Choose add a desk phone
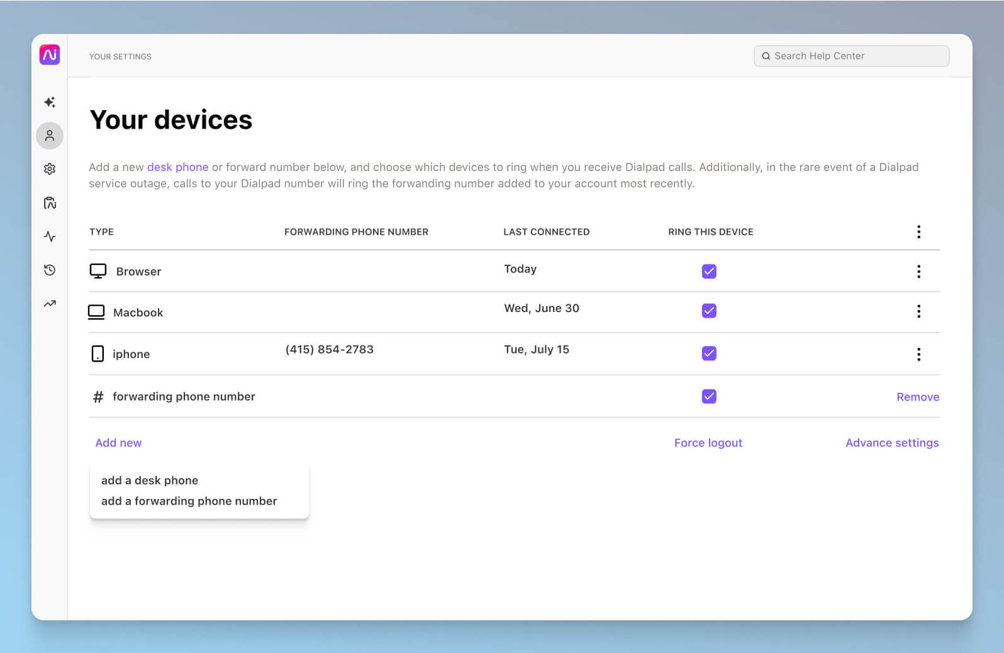This screenshot has height=653, width=1004. (150, 481)
